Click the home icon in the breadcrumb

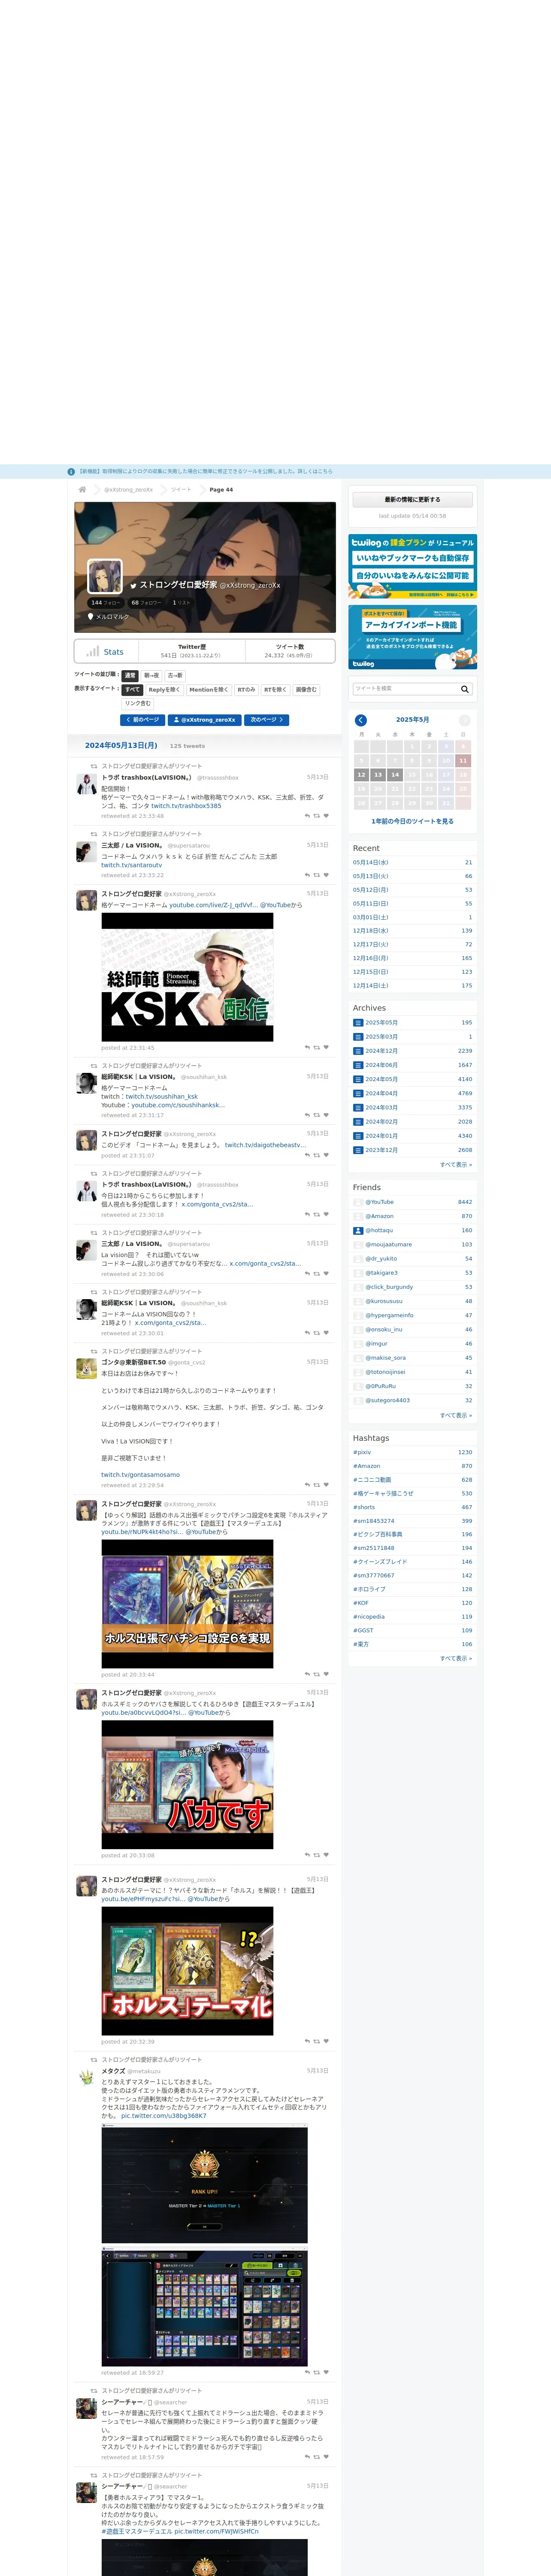coord(82,490)
